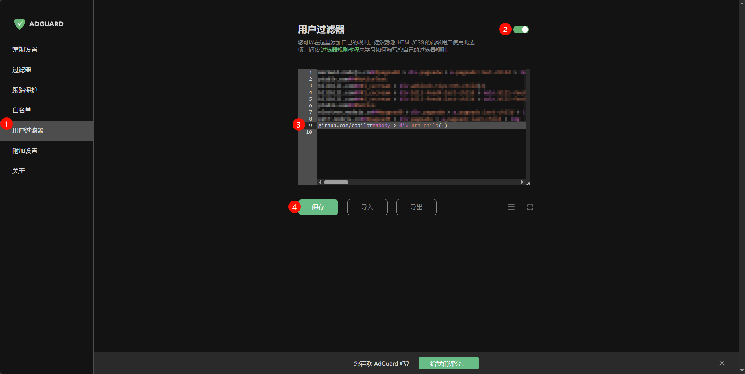Open the 关于 page
This screenshot has height=374, width=745.
pos(19,171)
